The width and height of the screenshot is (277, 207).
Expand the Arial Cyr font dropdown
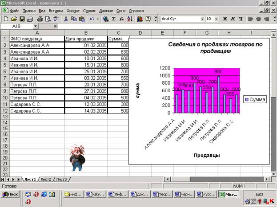coord(203,19)
